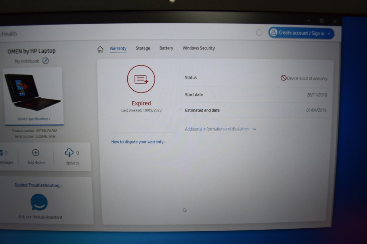Viewport: 367px width, 244px height.
Task: Click the Start date label
Action: (194, 95)
